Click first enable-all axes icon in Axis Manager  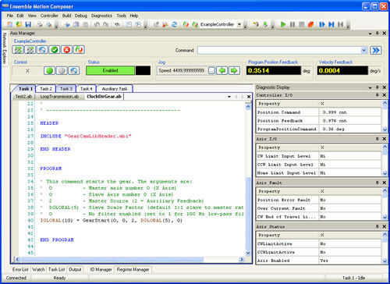(x=18, y=49)
